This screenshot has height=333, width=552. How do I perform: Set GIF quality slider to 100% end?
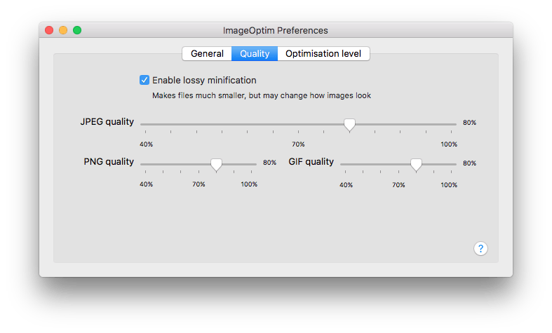click(x=454, y=163)
